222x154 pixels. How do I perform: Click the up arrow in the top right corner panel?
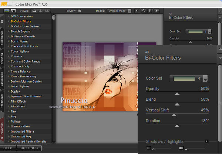pyautogui.click(x=220, y=11)
